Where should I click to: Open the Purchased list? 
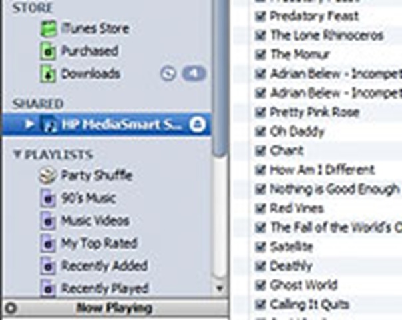coord(90,51)
